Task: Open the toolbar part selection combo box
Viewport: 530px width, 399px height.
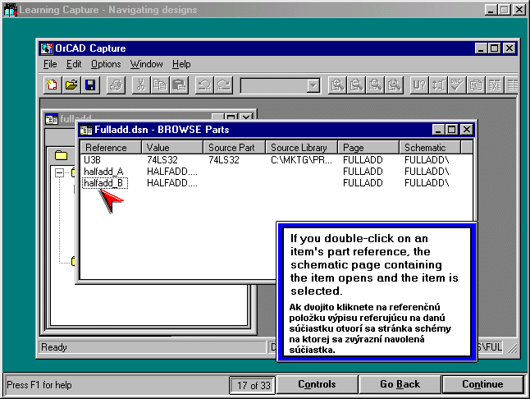Action: click(313, 85)
